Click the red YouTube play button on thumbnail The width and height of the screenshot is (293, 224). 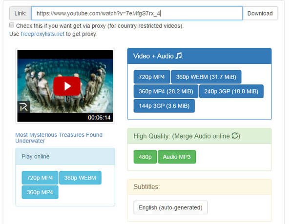67,86
